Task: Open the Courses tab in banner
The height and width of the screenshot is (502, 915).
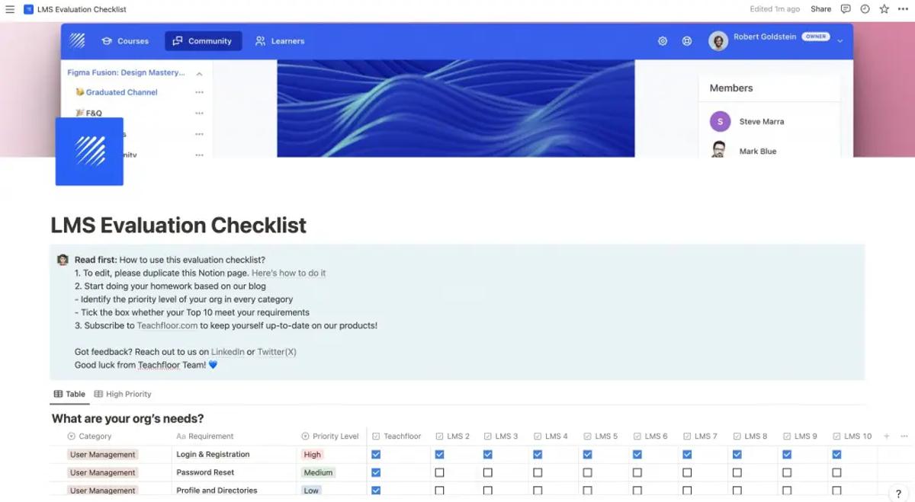Action: click(x=126, y=41)
